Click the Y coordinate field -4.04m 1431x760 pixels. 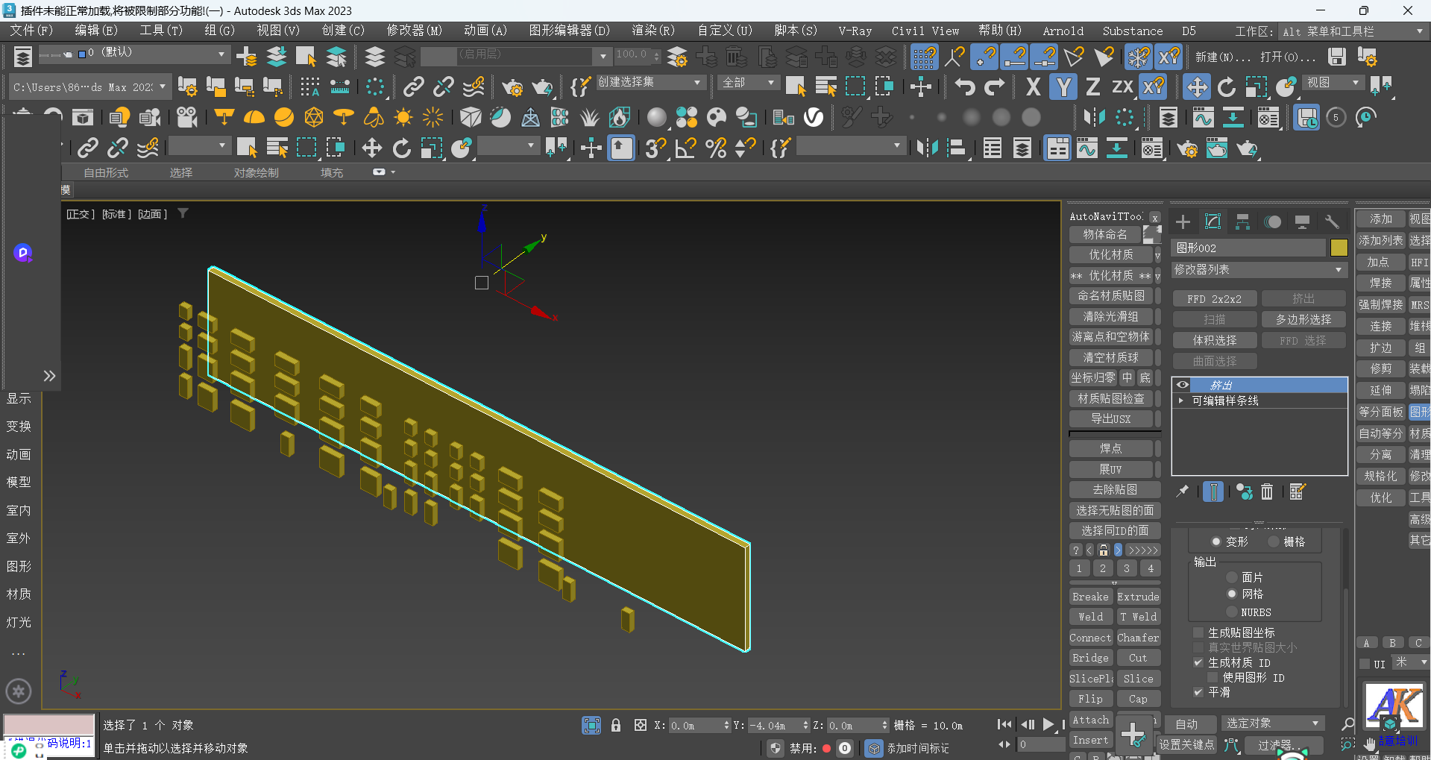(x=773, y=725)
